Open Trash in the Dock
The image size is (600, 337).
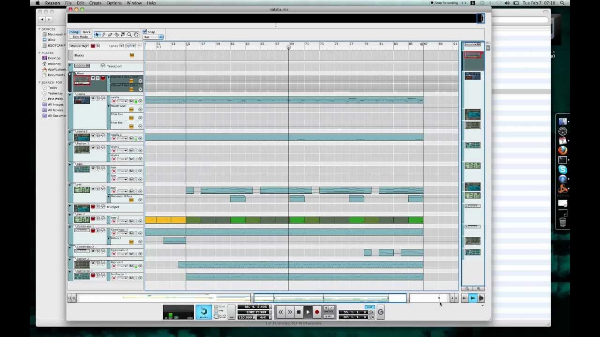tap(562, 222)
